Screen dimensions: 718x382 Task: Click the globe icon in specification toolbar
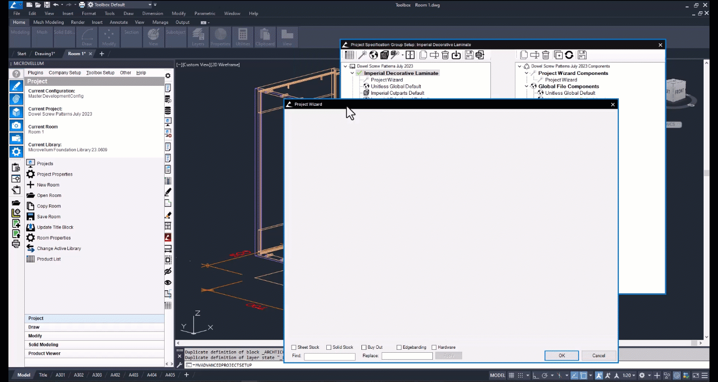373,55
